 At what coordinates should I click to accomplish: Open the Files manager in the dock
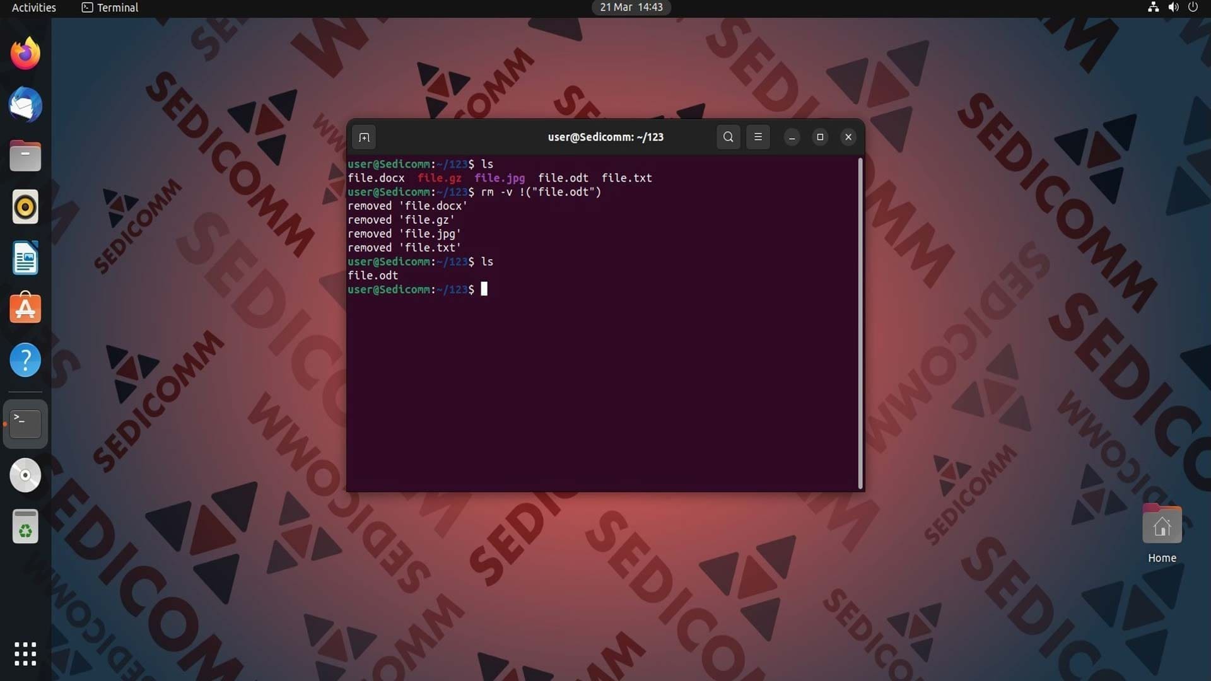[25, 156]
